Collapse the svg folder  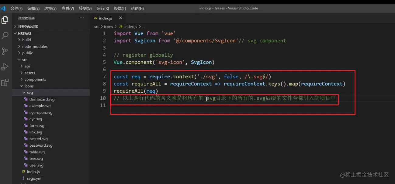click(51, 93)
